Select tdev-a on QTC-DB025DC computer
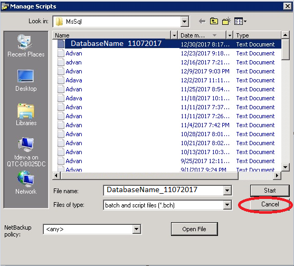Image resolution: width=294 pixels, height=266 pixels. (26, 152)
